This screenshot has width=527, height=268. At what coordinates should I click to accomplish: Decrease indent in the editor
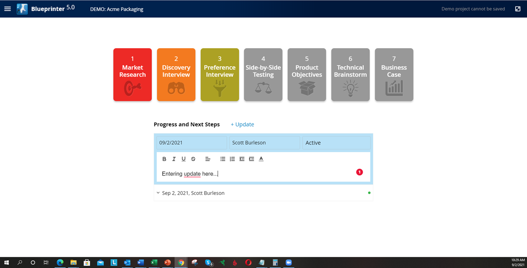[242, 159]
